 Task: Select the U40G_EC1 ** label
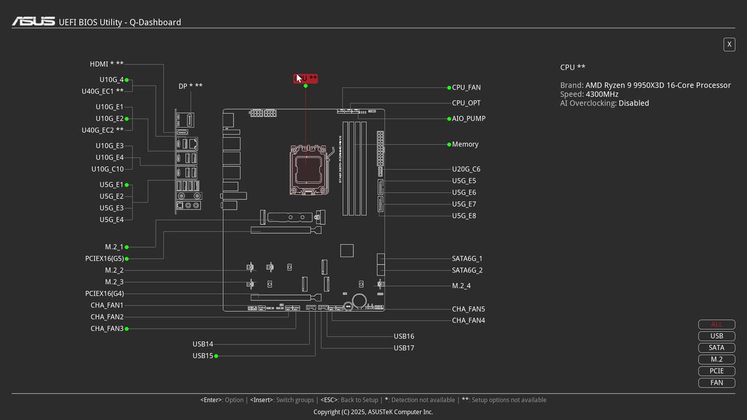[x=103, y=92]
